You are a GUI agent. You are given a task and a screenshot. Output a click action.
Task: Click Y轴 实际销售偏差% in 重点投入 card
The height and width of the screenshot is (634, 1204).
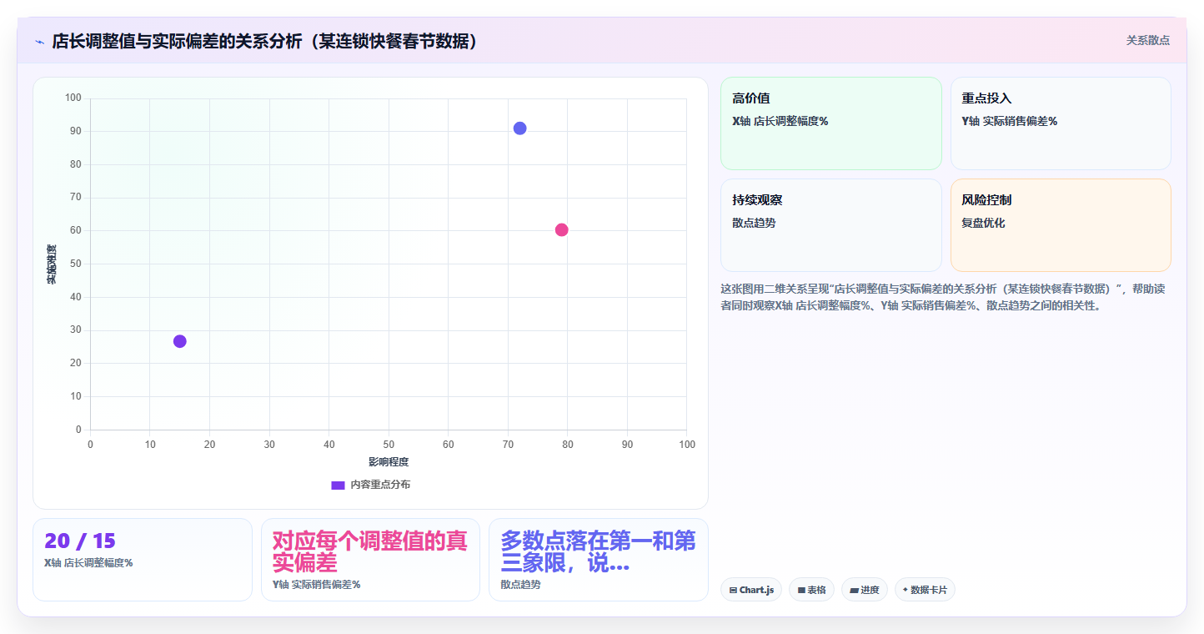(1009, 122)
